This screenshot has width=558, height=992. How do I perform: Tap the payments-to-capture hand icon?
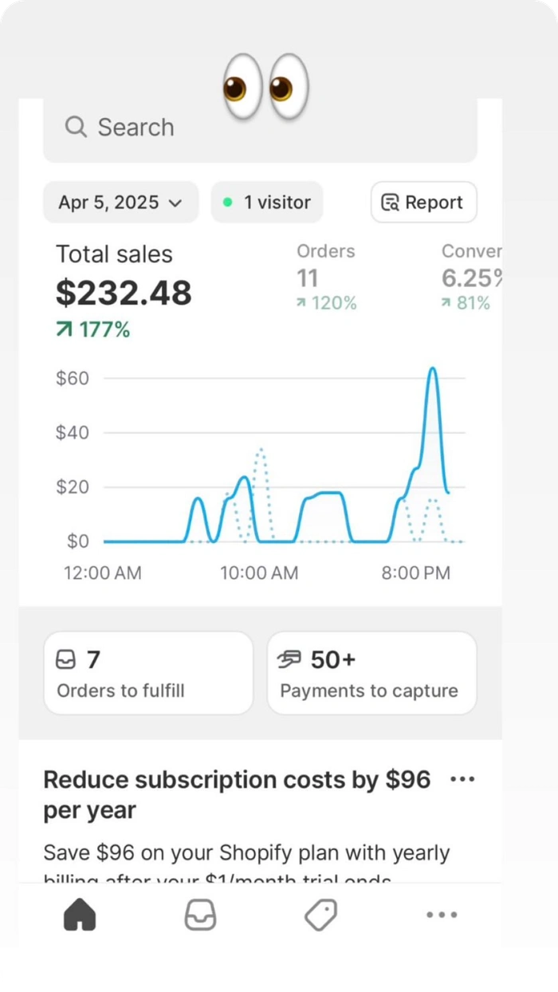(289, 659)
